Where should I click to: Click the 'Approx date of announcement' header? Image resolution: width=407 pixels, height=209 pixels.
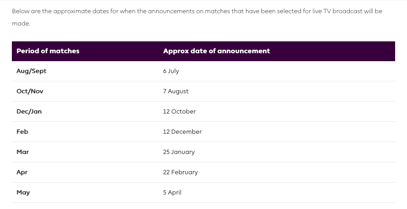coord(216,51)
